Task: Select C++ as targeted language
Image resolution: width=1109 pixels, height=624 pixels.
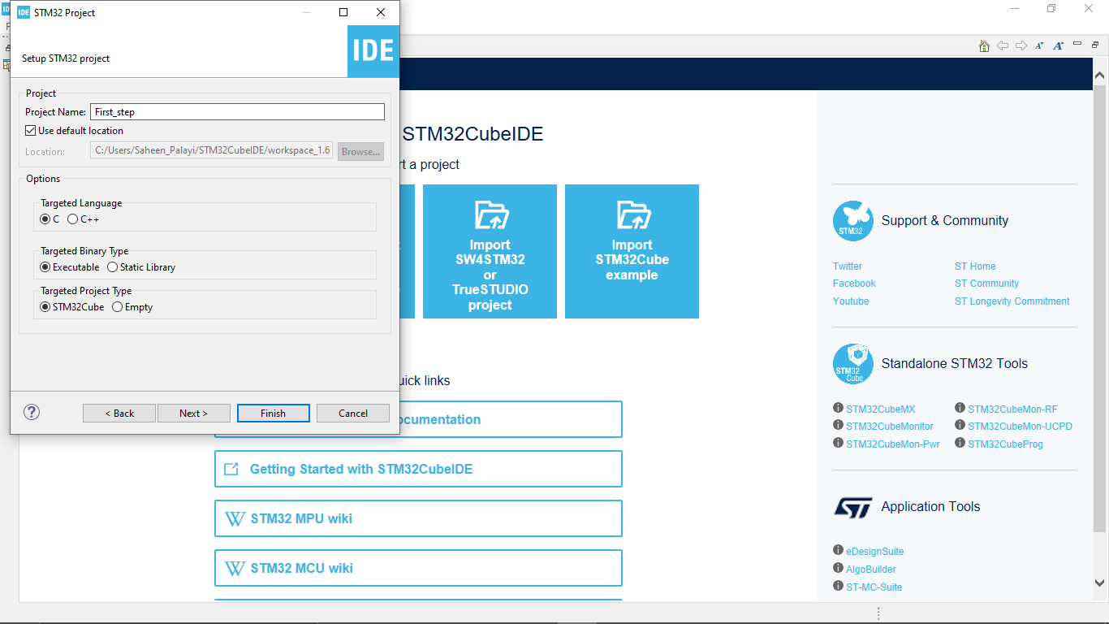Action: pyautogui.click(x=73, y=219)
